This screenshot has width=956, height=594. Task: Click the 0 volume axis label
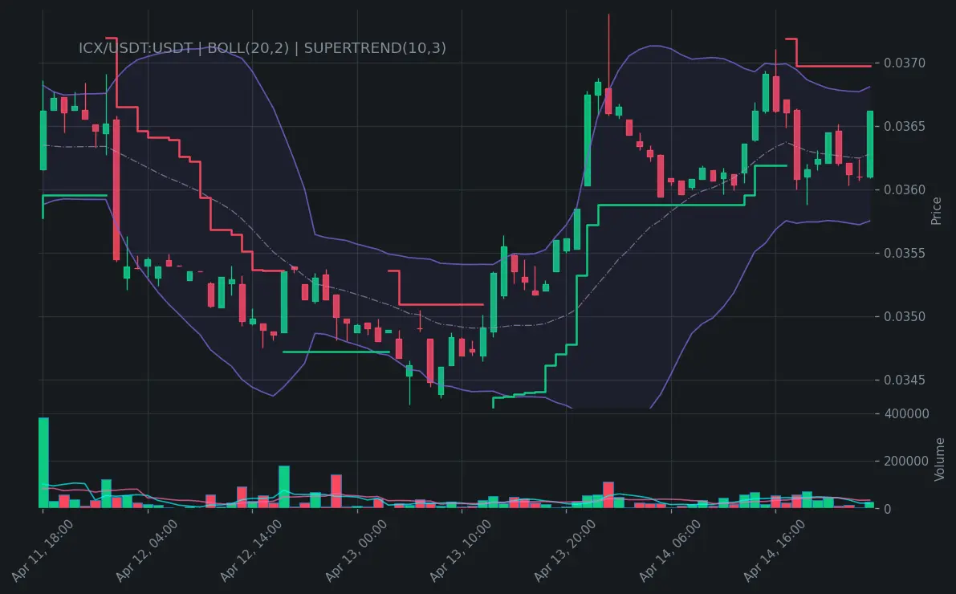pyautogui.click(x=887, y=509)
